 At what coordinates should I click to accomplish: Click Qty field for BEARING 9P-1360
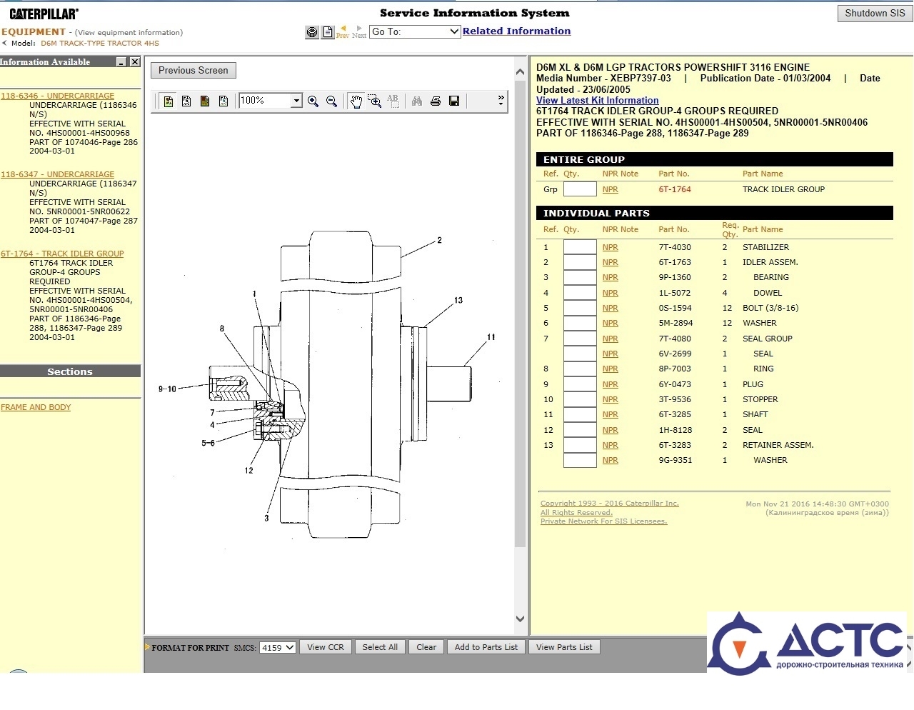(x=580, y=277)
